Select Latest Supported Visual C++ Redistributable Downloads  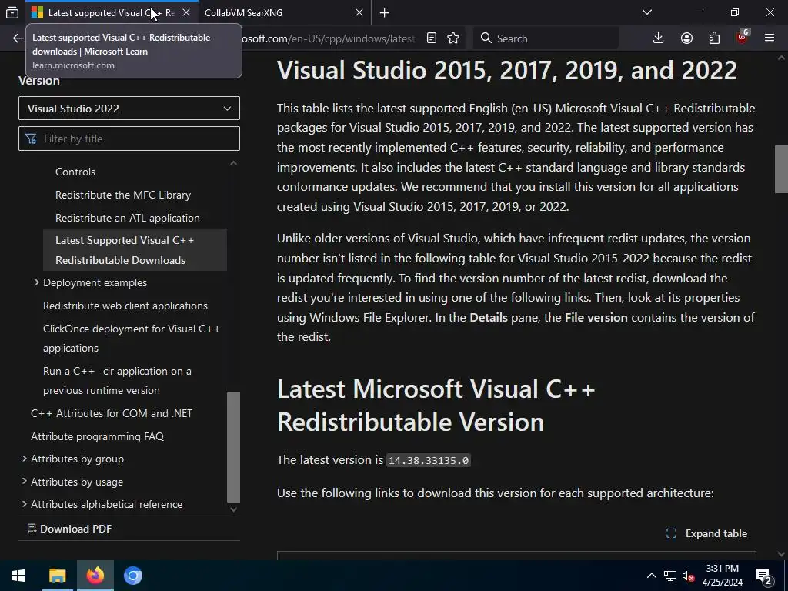pyautogui.click(x=135, y=250)
